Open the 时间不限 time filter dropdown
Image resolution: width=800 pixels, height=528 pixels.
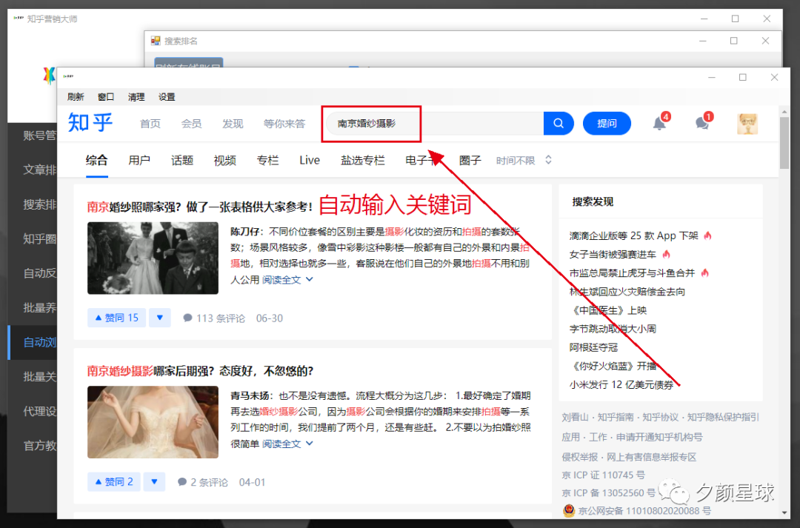pos(524,161)
